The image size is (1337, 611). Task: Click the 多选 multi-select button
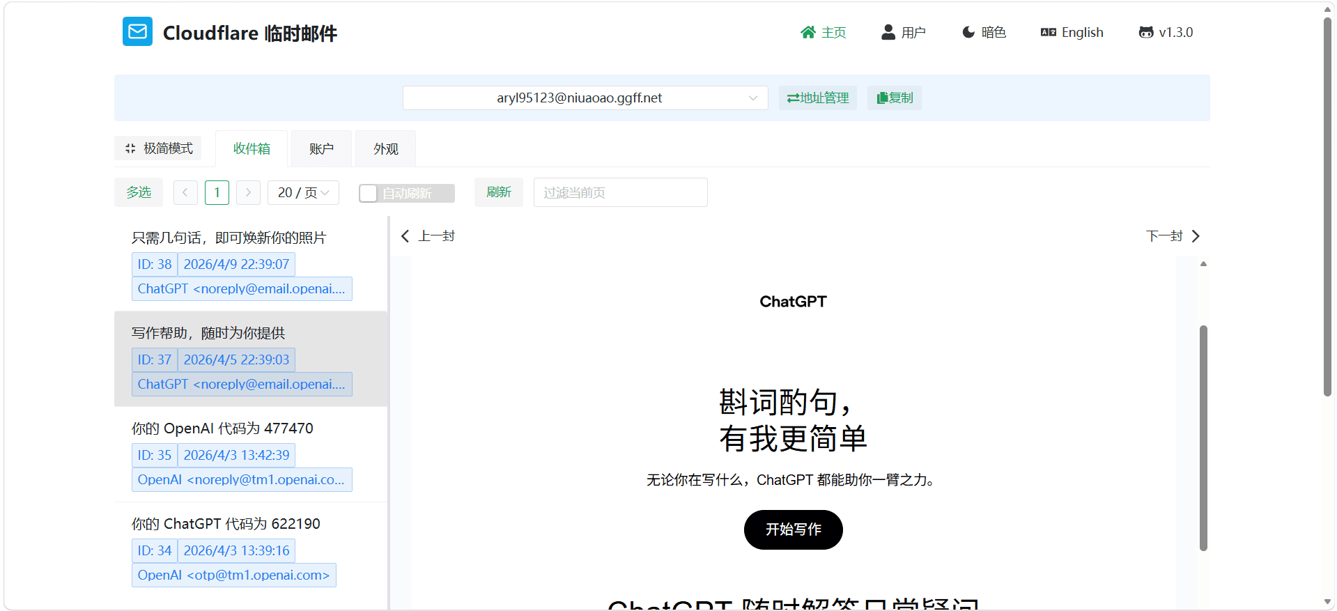click(x=139, y=192)
